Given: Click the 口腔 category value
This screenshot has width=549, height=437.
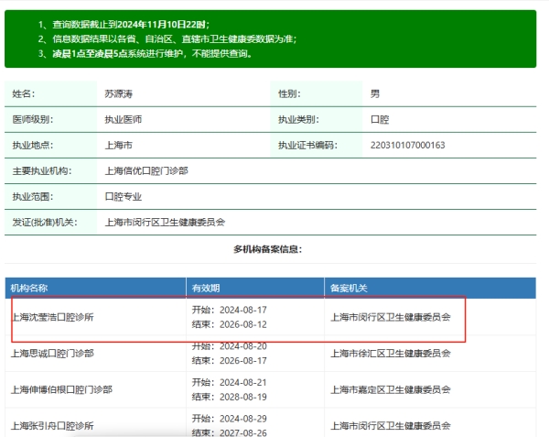Looking at the screenshot, I should 380,119.
